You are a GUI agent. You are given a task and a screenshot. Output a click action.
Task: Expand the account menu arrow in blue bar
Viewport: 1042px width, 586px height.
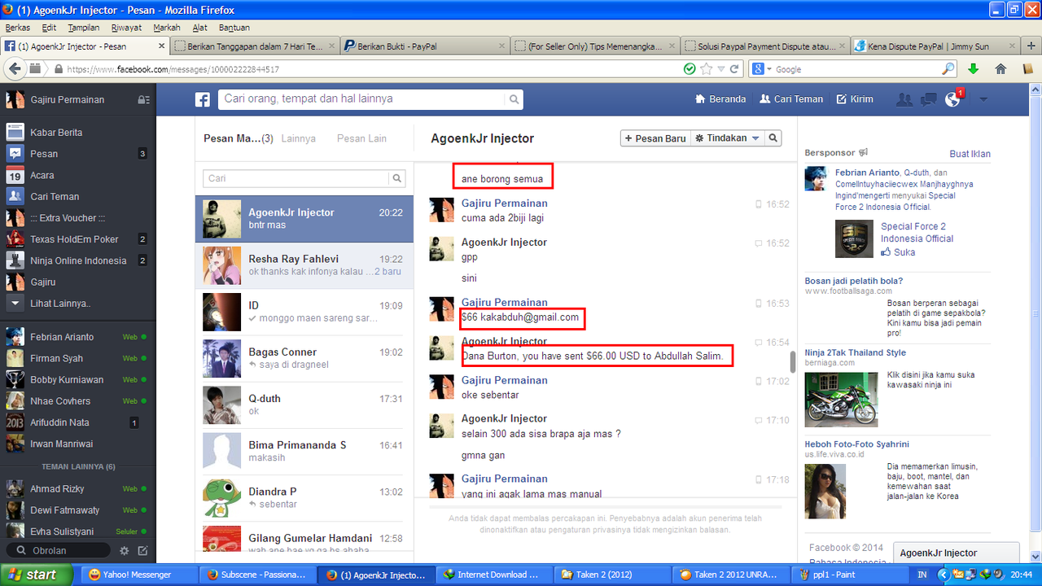click(983, 99)
